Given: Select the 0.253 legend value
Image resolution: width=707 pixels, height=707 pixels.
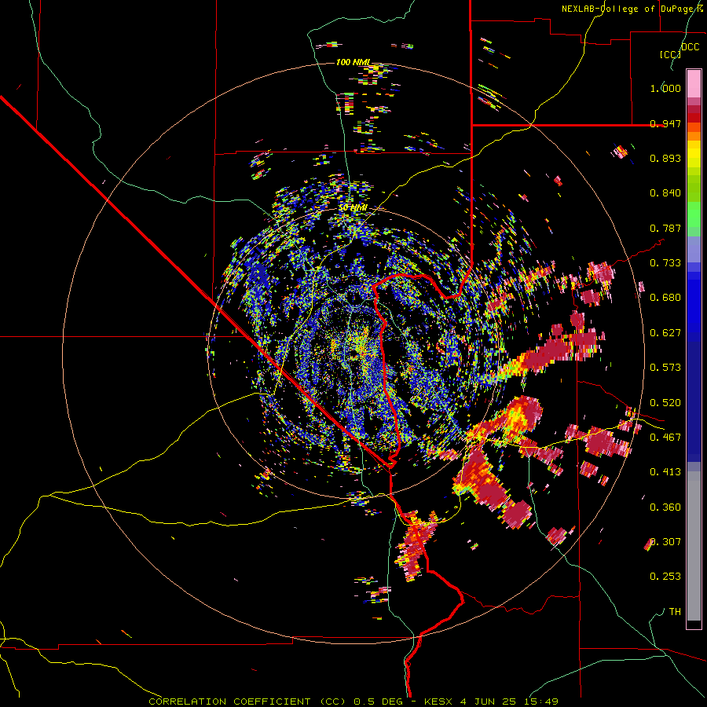Looking at the screenshot, I should pos(665,577).
